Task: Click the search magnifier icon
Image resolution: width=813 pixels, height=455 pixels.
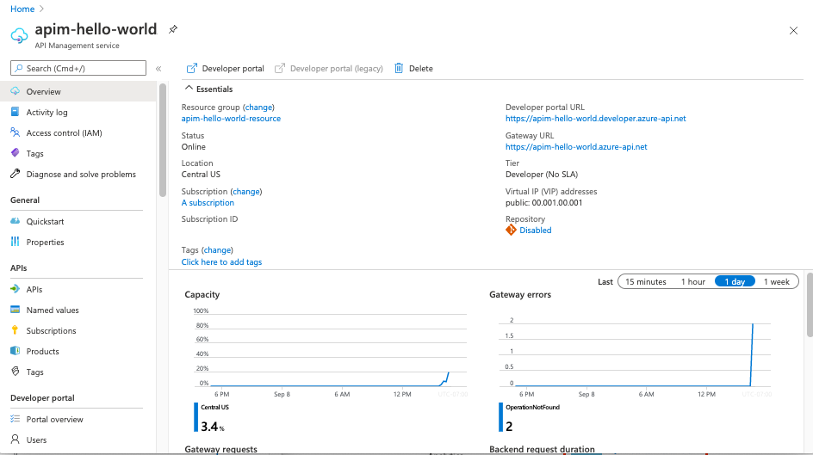Action: [x=19, y=68]
